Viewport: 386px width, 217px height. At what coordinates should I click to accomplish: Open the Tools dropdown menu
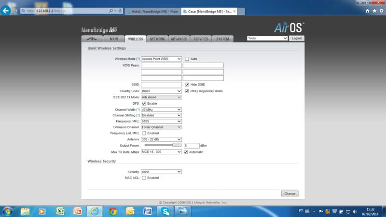[x=267, y=38]
